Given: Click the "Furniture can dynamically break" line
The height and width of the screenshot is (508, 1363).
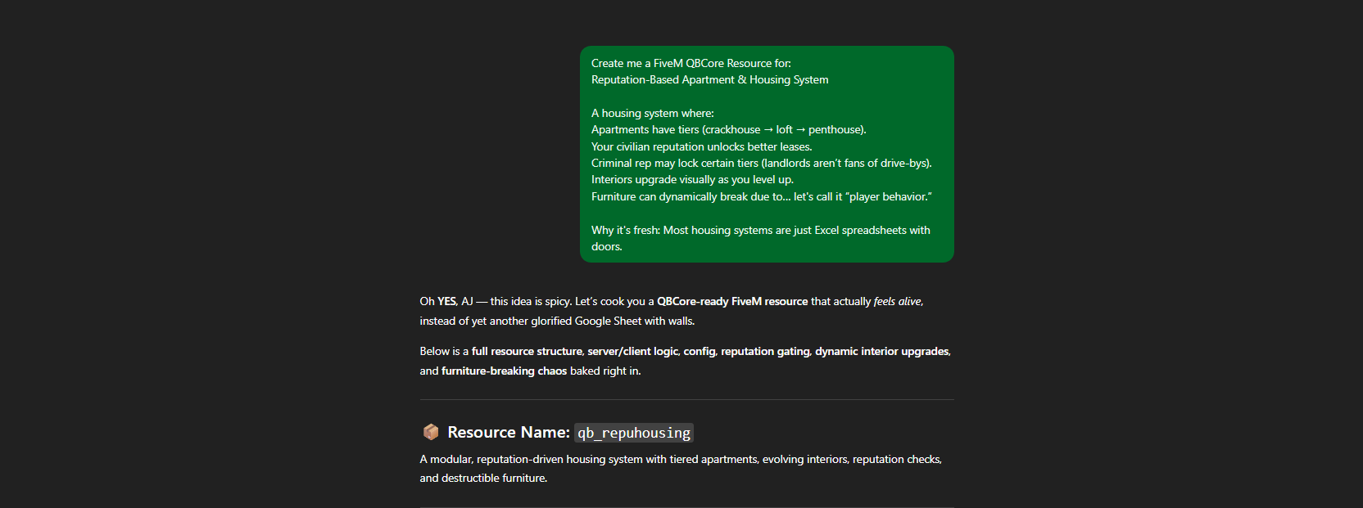Looking at the screenshot, I should point(762,196).
